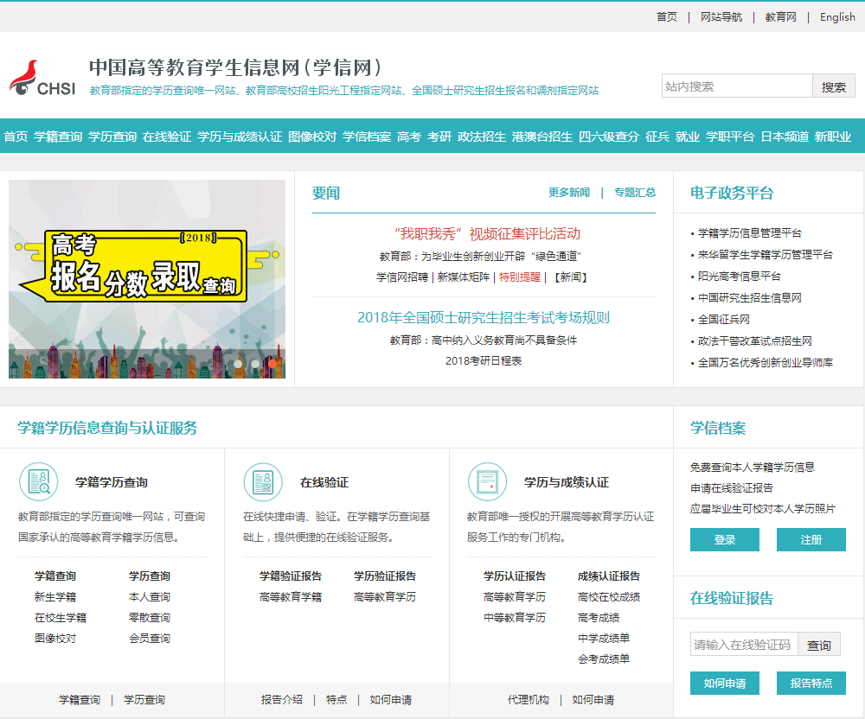Select the first carousel dot on banner
The width and height of the screenshot is (865, 719).
click(x=238, y=364)
